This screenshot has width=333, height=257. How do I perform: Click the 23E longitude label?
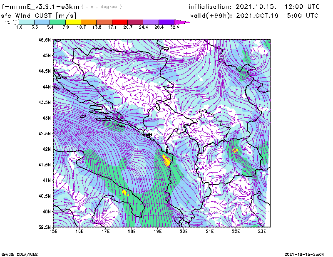(262, 231)
